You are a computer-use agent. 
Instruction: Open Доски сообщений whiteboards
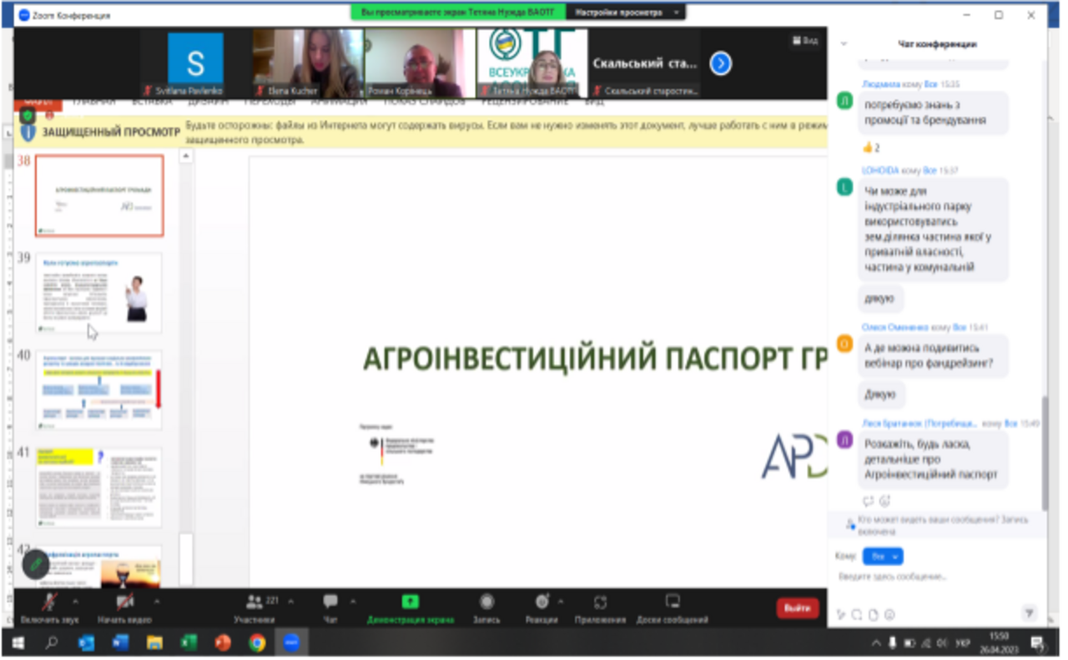coord(672,602)
